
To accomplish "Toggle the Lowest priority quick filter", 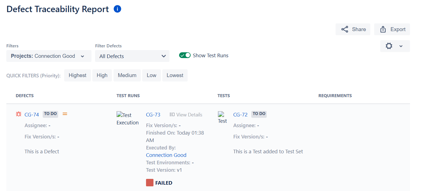I will pos(175,75).
